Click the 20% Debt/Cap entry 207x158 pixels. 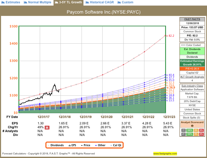(x=192, y=101)
